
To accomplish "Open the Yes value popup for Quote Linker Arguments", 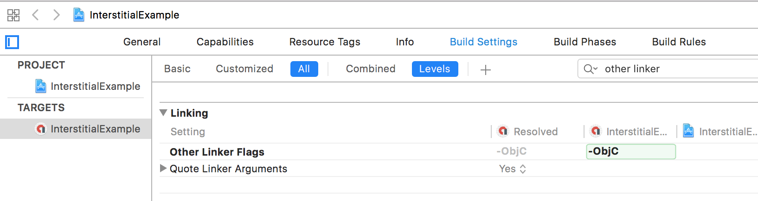I will (x=513, y=169).
